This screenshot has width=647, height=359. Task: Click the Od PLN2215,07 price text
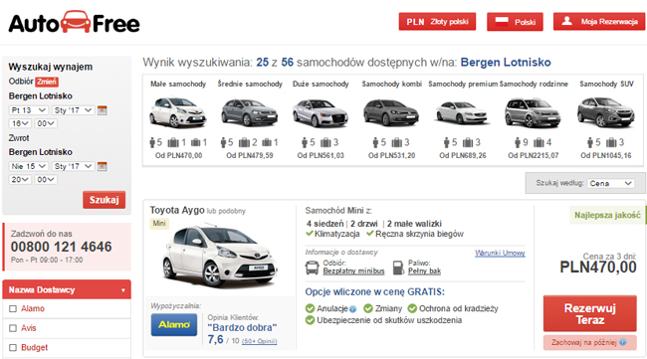pos(534,155)
